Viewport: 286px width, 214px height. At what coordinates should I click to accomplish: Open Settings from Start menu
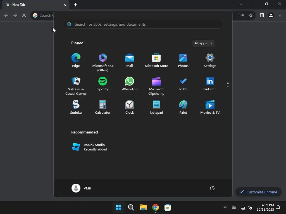[210, 60]
